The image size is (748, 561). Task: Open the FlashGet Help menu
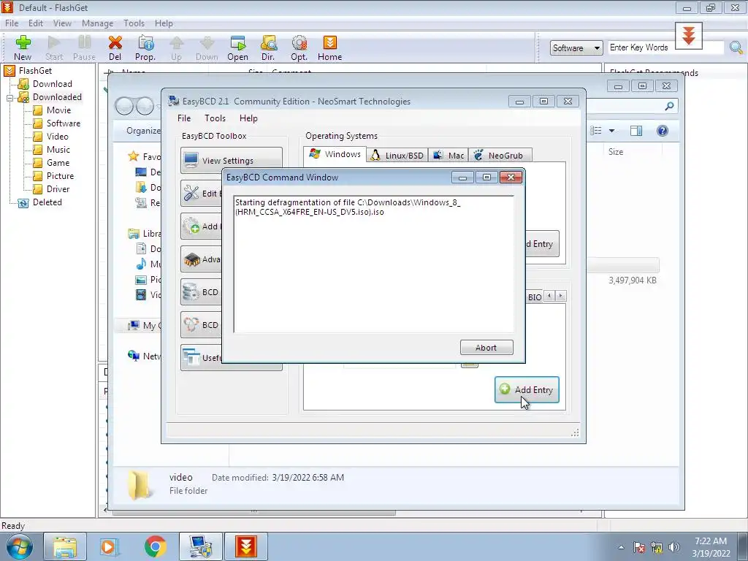tap(164, 23)
